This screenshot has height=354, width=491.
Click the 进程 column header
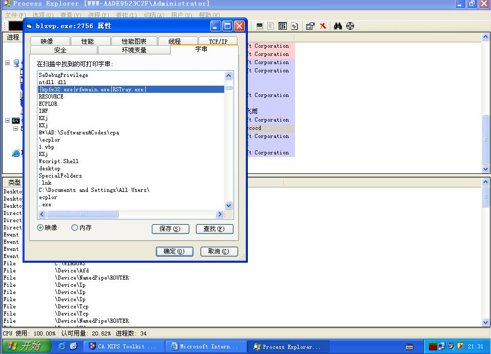click(13, 37)
